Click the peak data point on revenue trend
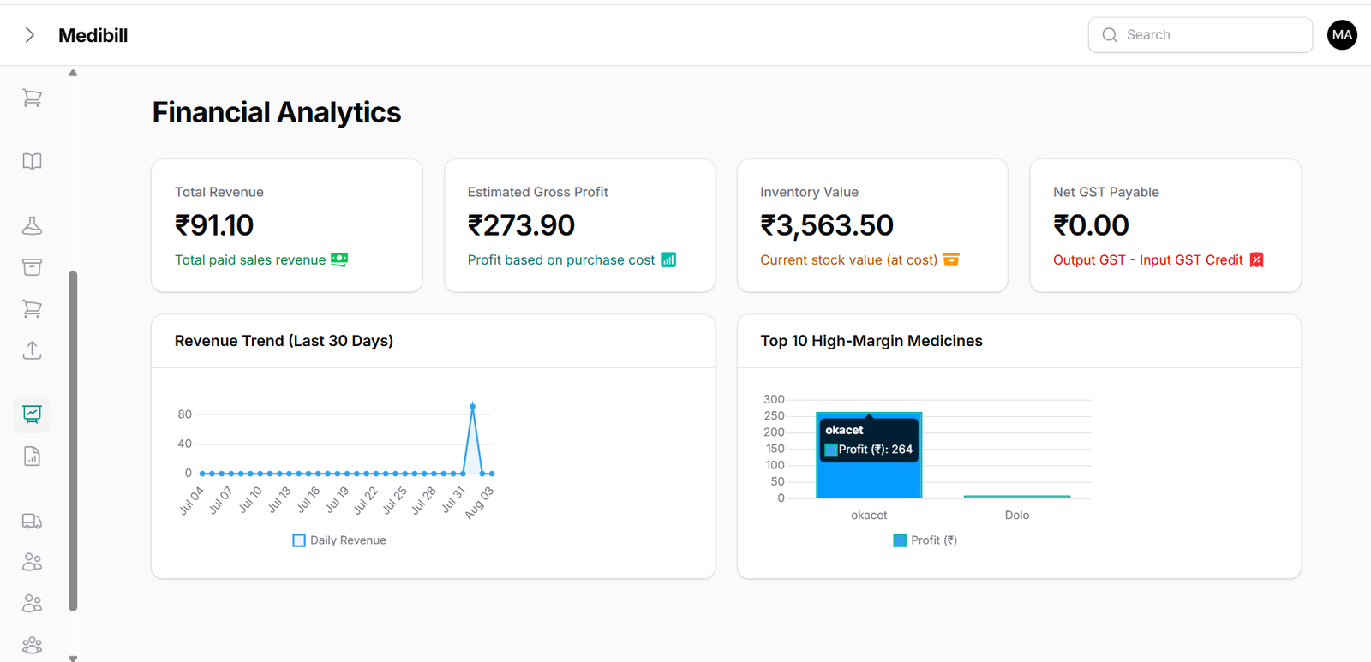Screen dimensions: 1371x662 pyautogui.click(x=472, y=406)
